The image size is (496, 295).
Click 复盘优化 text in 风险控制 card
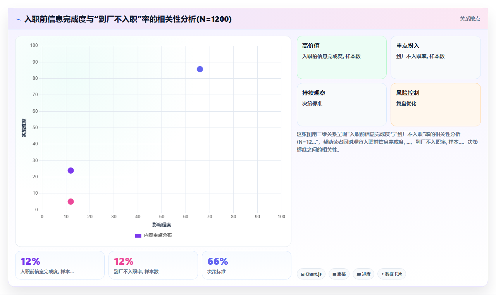(x=406, y=104)
